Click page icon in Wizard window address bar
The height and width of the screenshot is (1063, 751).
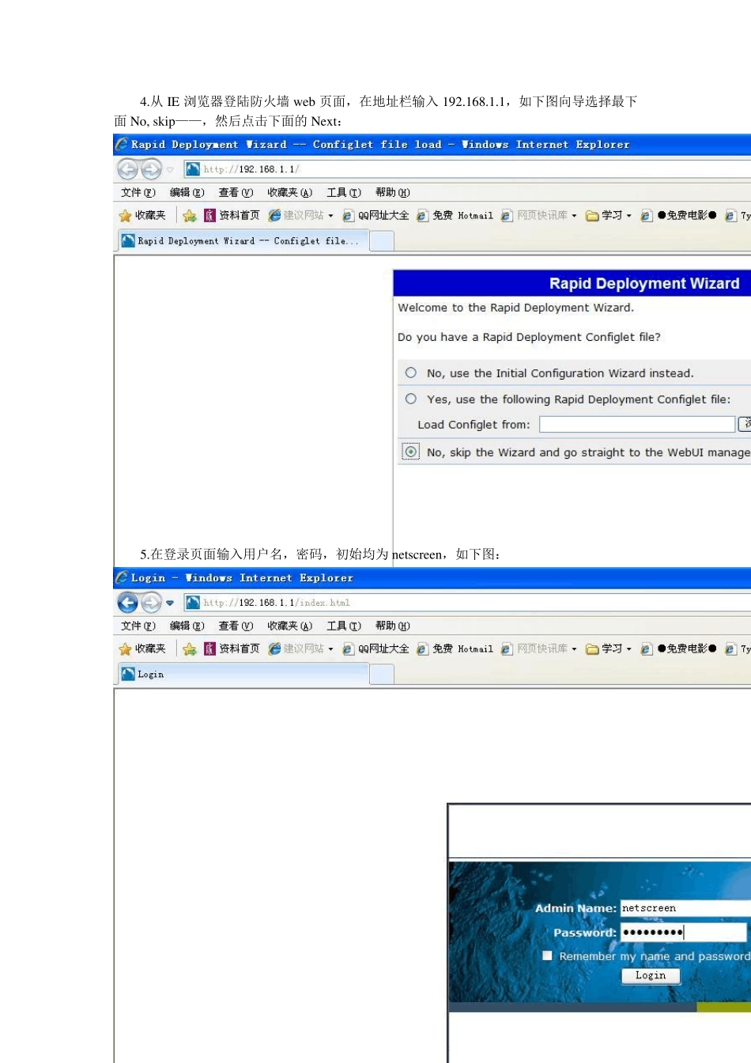click(193, 168)
